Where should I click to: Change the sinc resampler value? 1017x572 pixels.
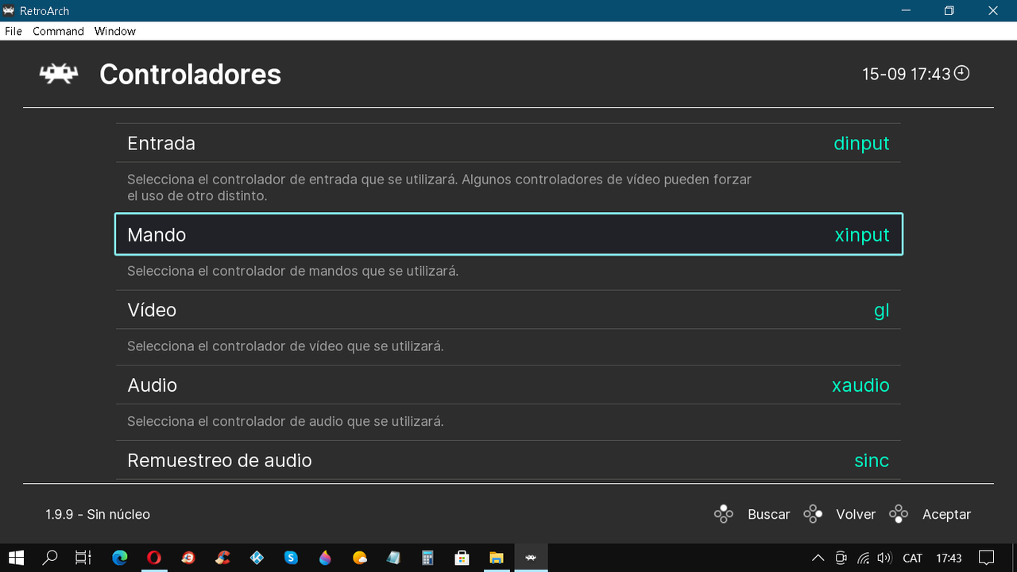coord(872,461)
